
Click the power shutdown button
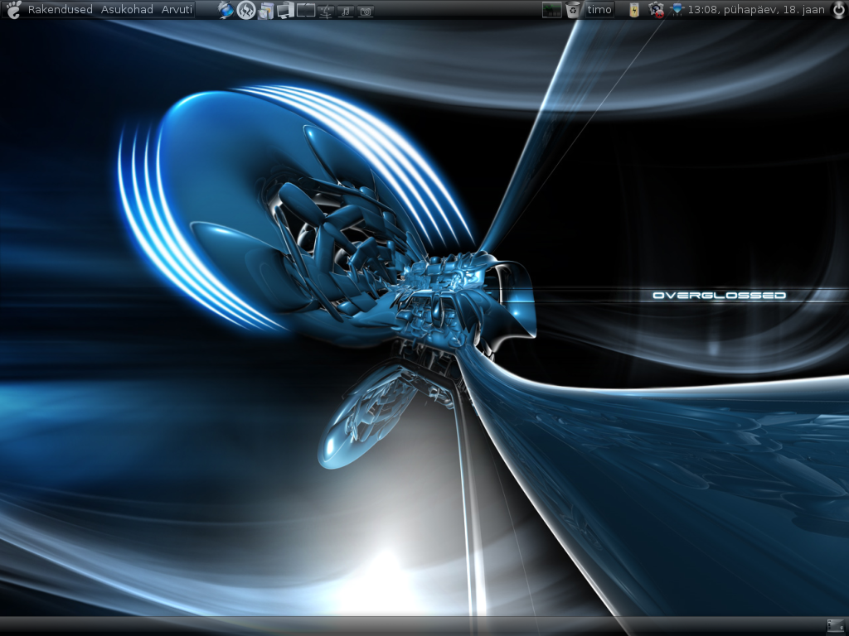(838, 10)
